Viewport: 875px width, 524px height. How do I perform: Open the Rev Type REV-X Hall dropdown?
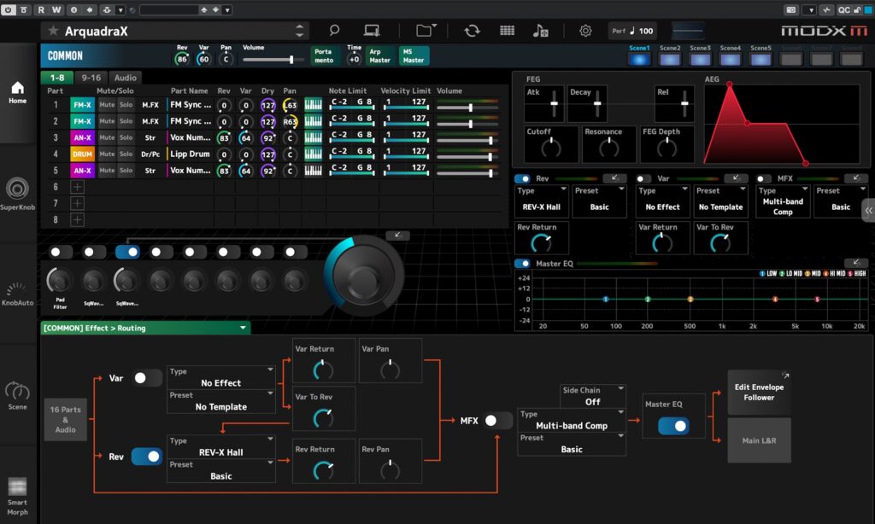click(x=221, y=447)
